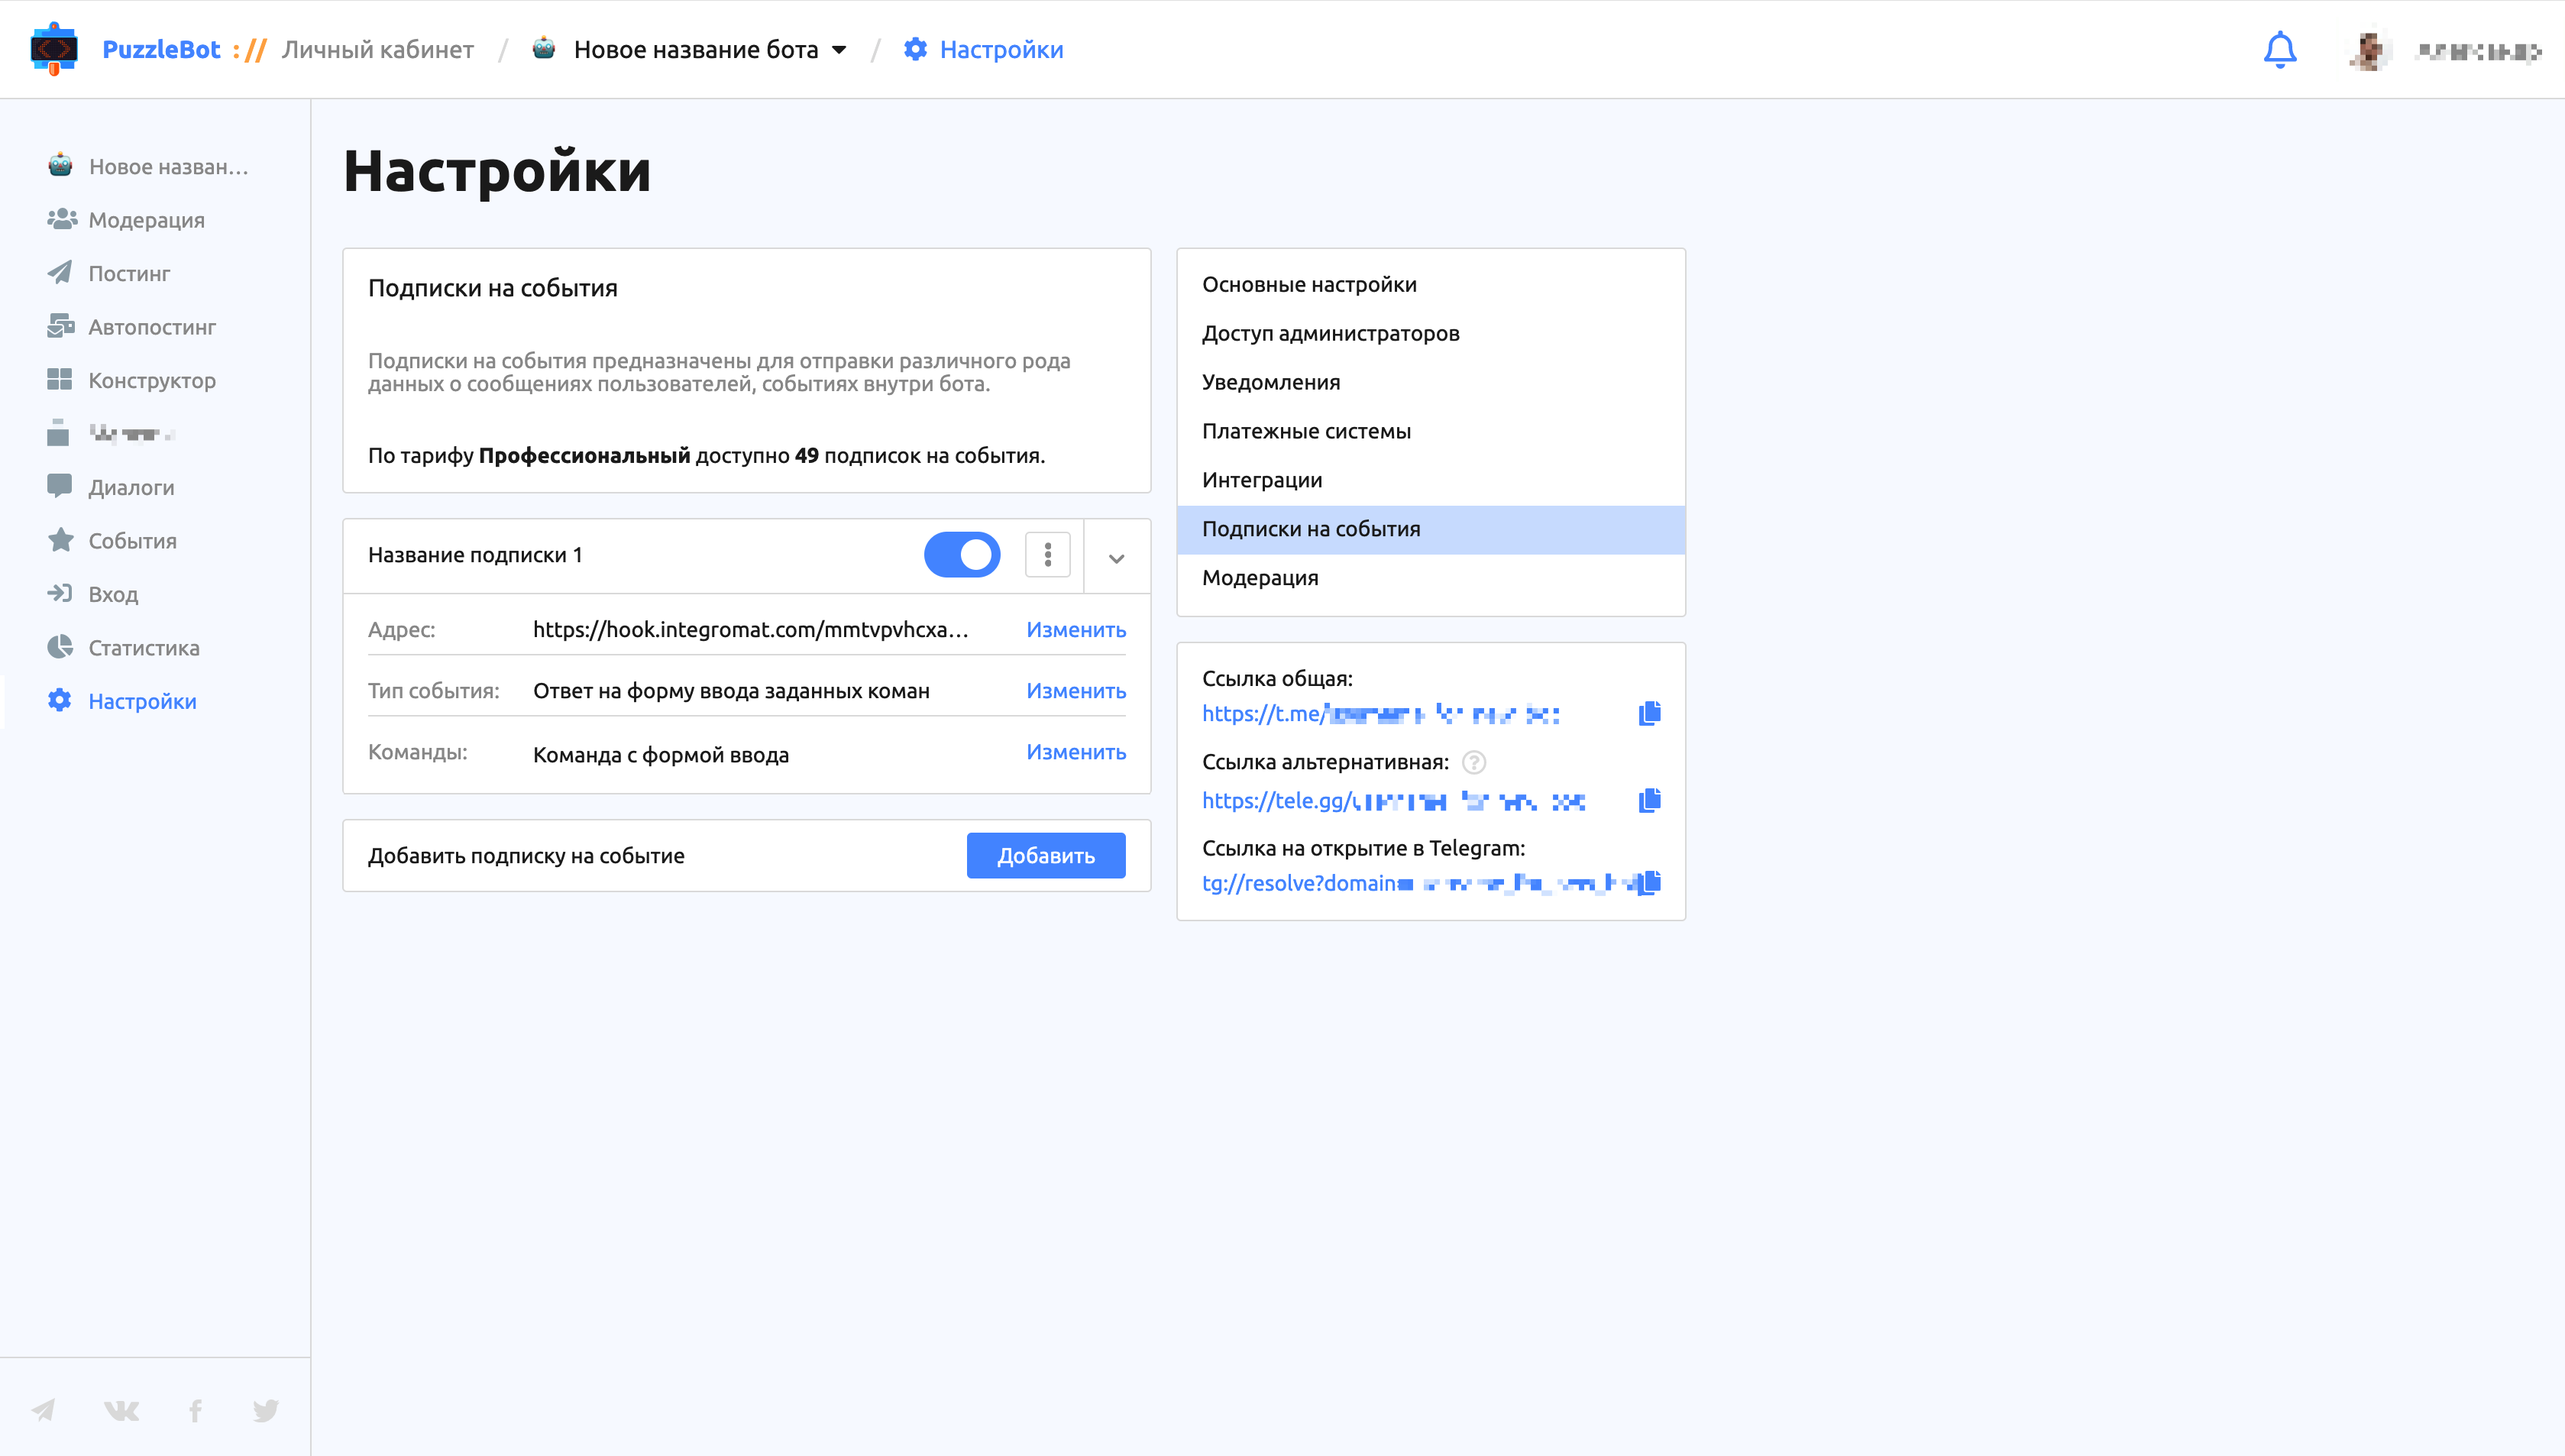Open the Twitter icon in sidebar footer
The width and height of the screenshot is (2565, 1456).
coord(265,1410)
